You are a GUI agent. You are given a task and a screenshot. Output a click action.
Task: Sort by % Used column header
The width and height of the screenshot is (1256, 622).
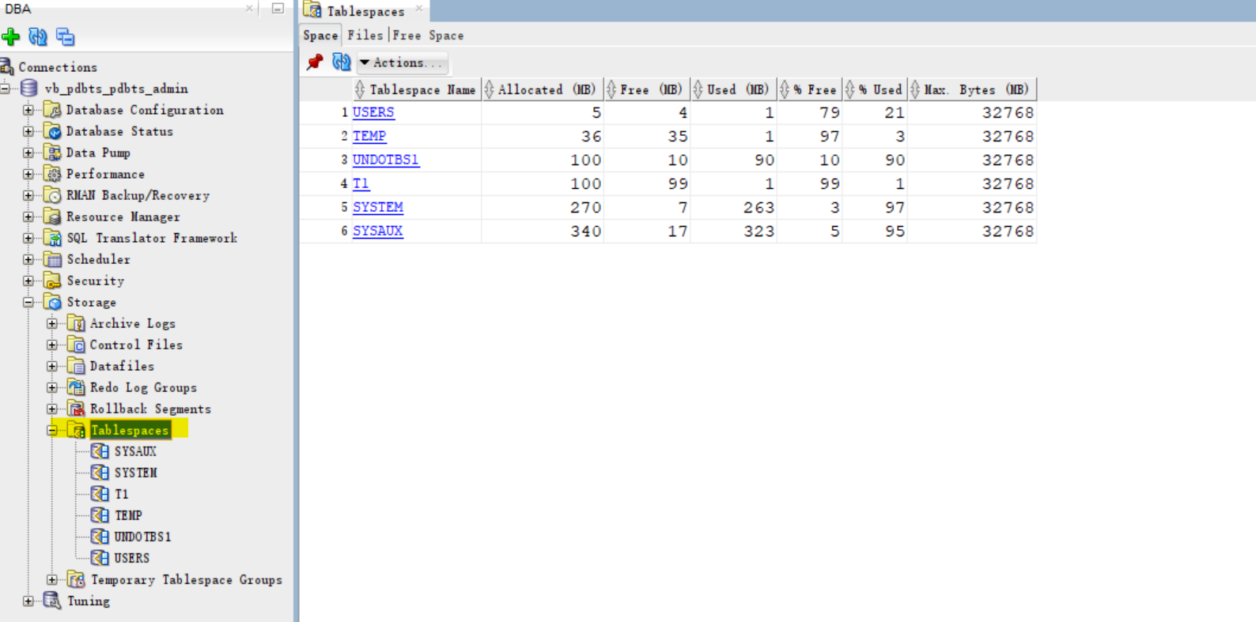875,89
